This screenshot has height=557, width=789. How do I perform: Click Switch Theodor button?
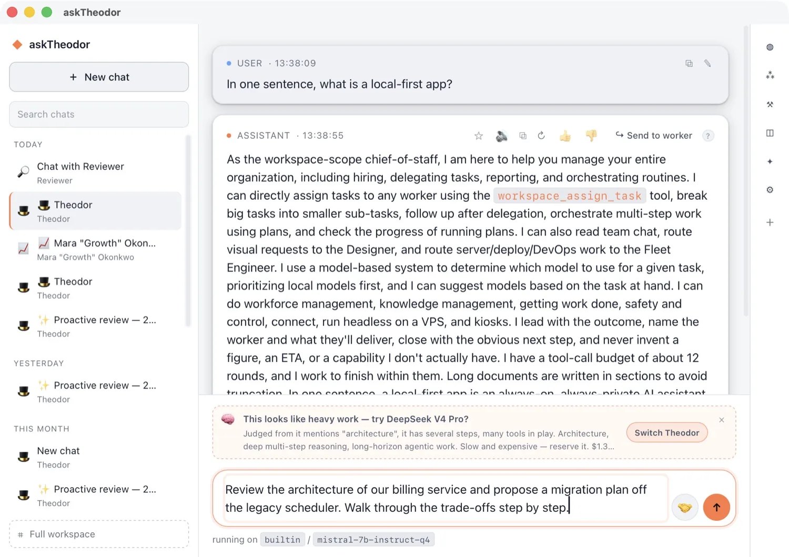tap(667, 433)
